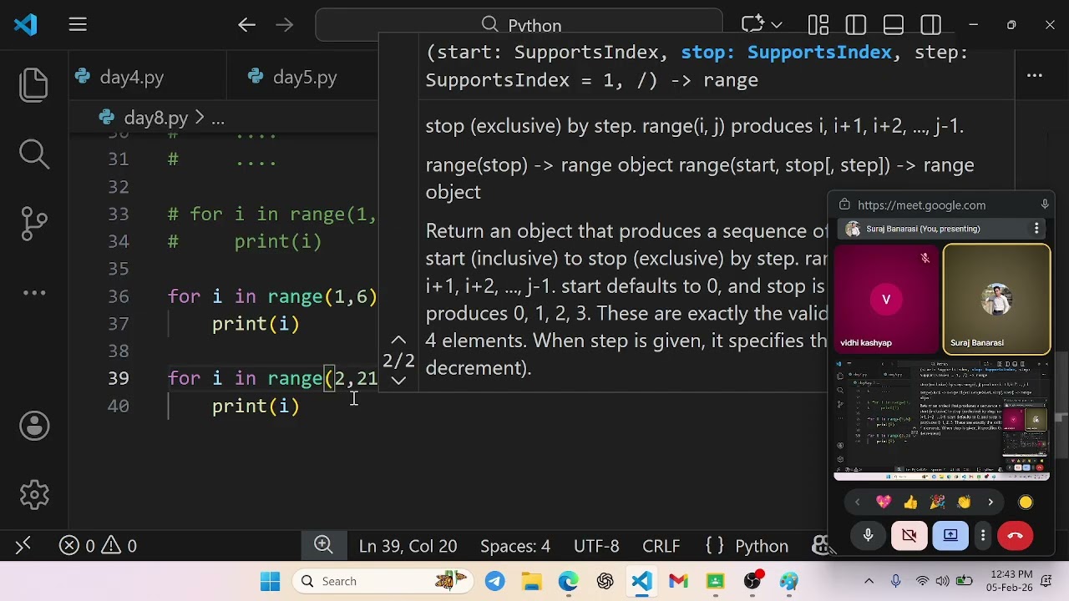Open the Search view in activity bar
This screenshot has width=1069, height=601.
coord(34,154)
